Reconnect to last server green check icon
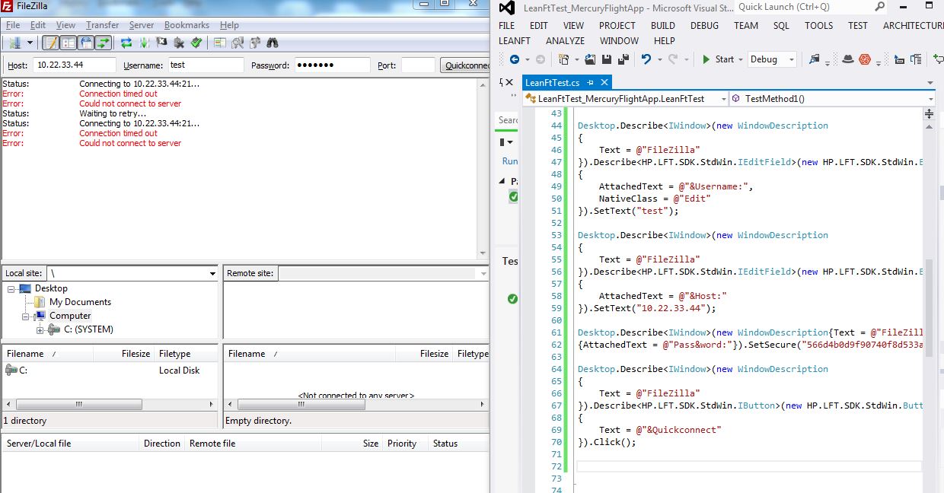This screenshot has width=944, height=493. coord(196,43)
